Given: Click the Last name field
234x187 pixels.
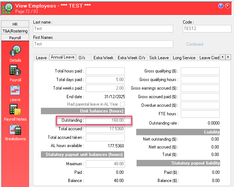Looking at the screenshot, I should (x=103, y=29).
